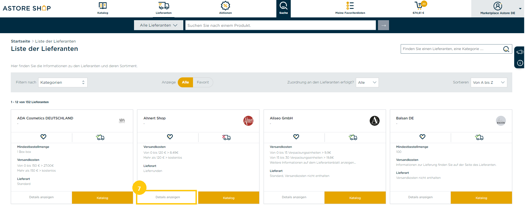The height and width of the screenshot is (207, 525).
Task: Favorite Aliseo GmbH with heart icon
Action: pyautogui.click(x=296, y=137)
